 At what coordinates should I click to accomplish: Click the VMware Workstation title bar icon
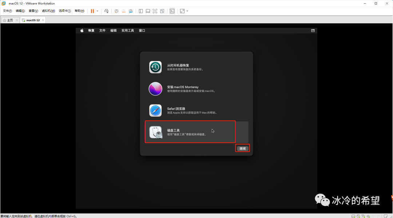click(4, 4)
